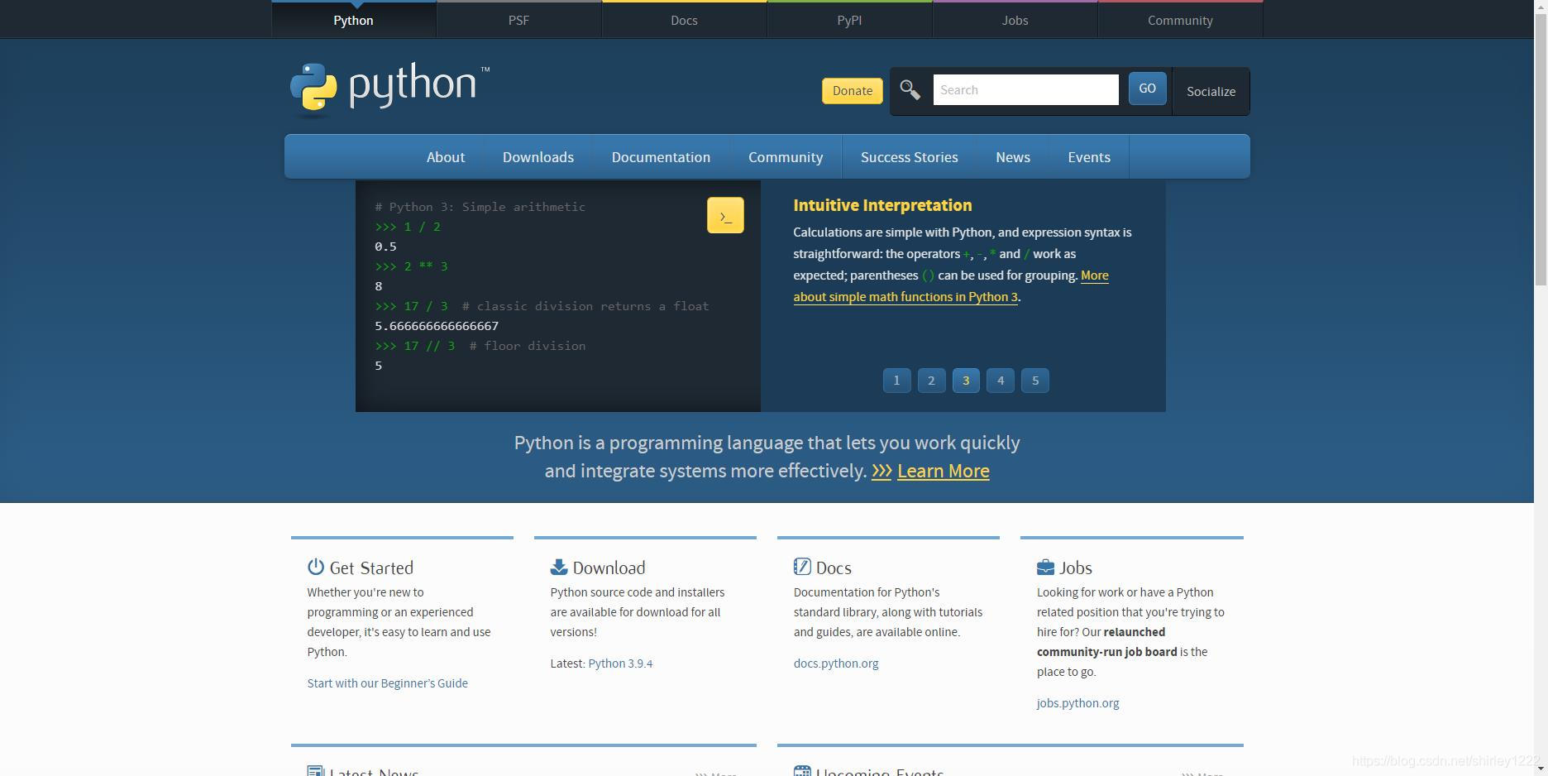Click the Donate button
Image resolution: width=1548 pixels, height=776 pixels.
852,90
